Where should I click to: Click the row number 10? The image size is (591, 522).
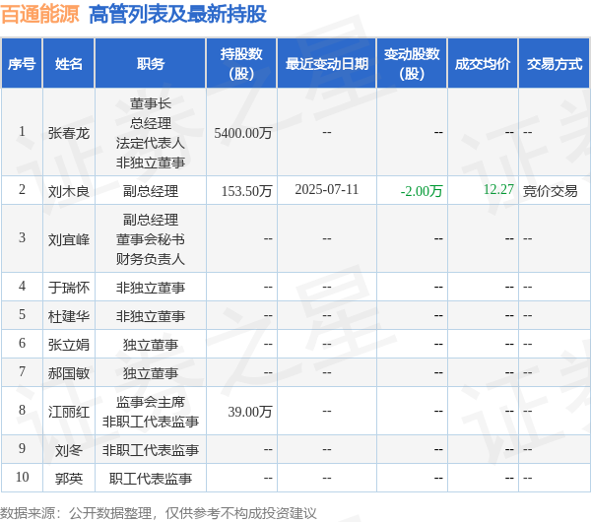click(23, 477)
